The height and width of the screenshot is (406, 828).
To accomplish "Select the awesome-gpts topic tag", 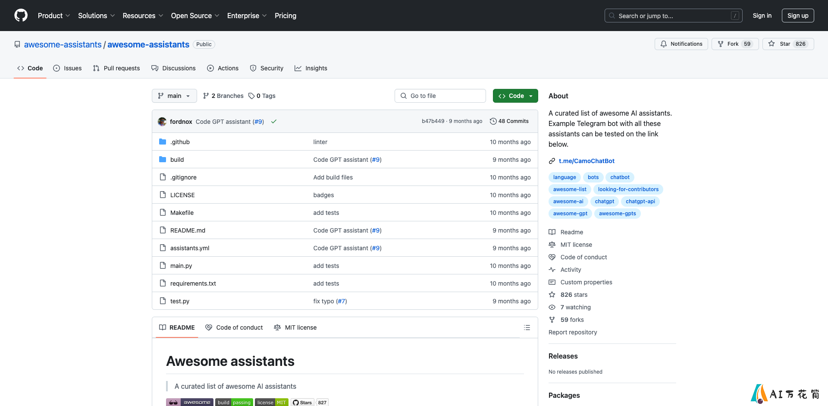I will coord(618,214).
